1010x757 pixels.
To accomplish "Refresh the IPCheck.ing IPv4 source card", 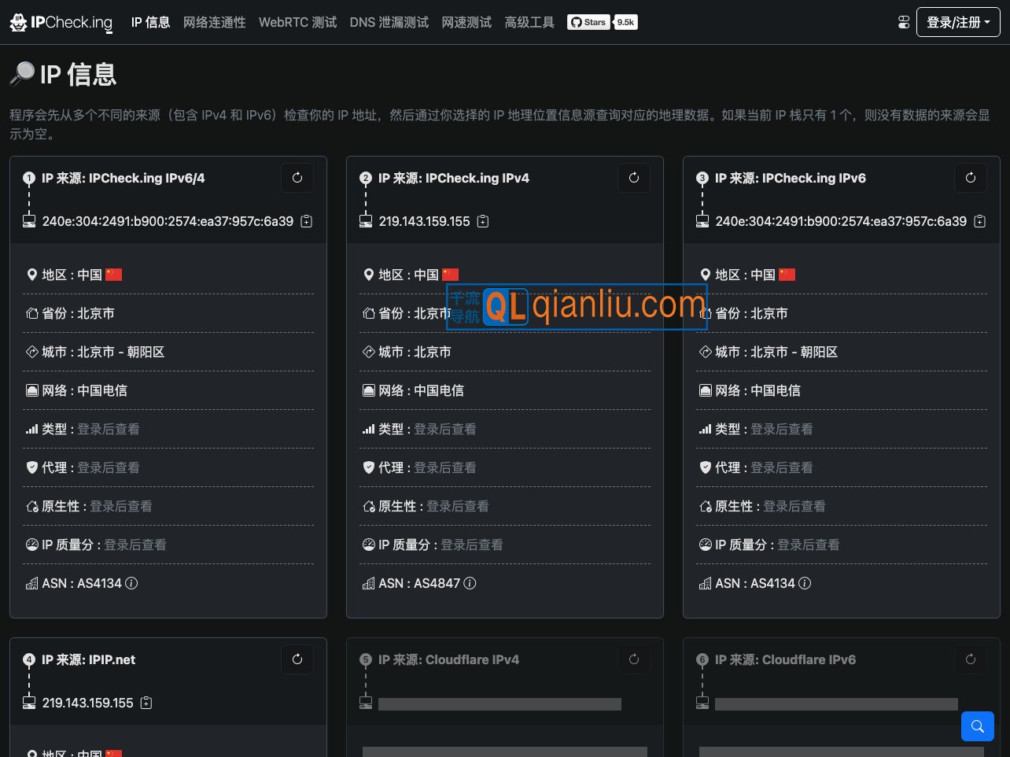I will pyautogui.click(x=634, y=178).
